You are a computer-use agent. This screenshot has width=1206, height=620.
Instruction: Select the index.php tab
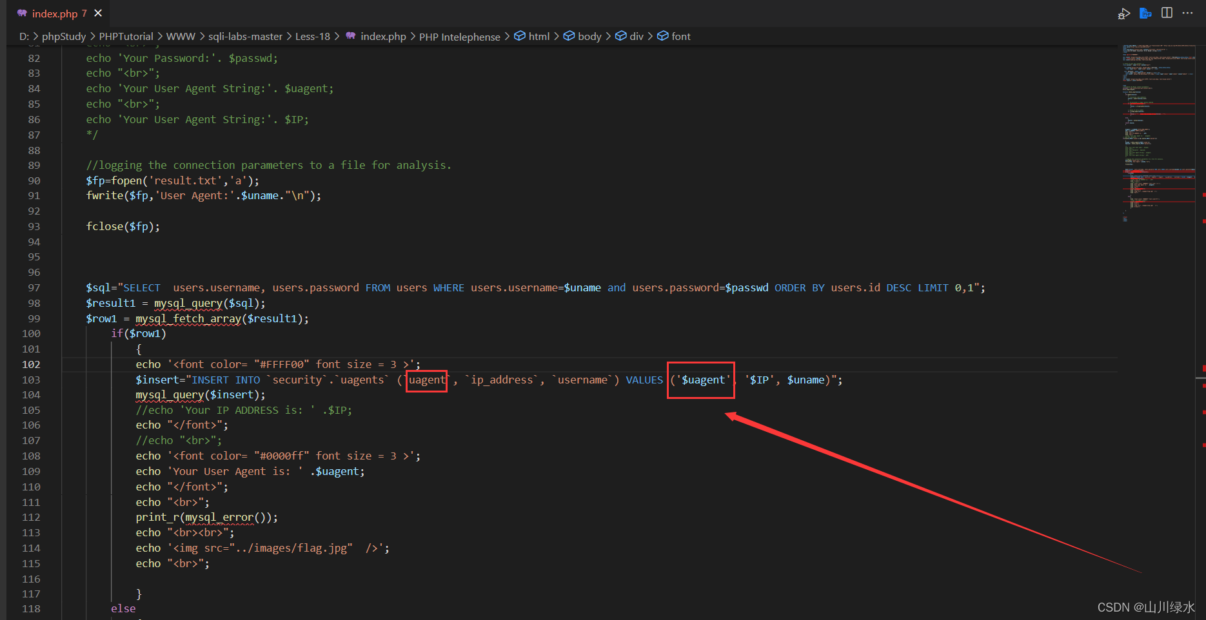pos(54,14)
